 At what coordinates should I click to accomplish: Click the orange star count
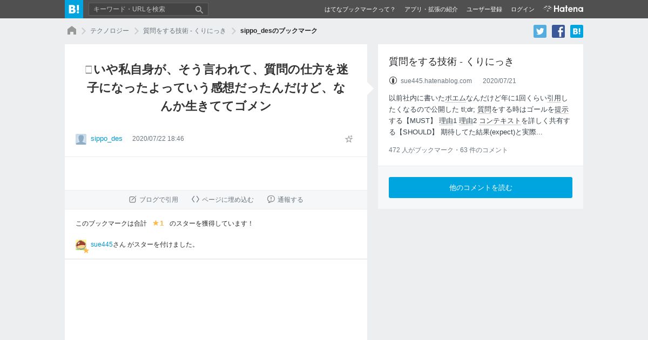158,223
